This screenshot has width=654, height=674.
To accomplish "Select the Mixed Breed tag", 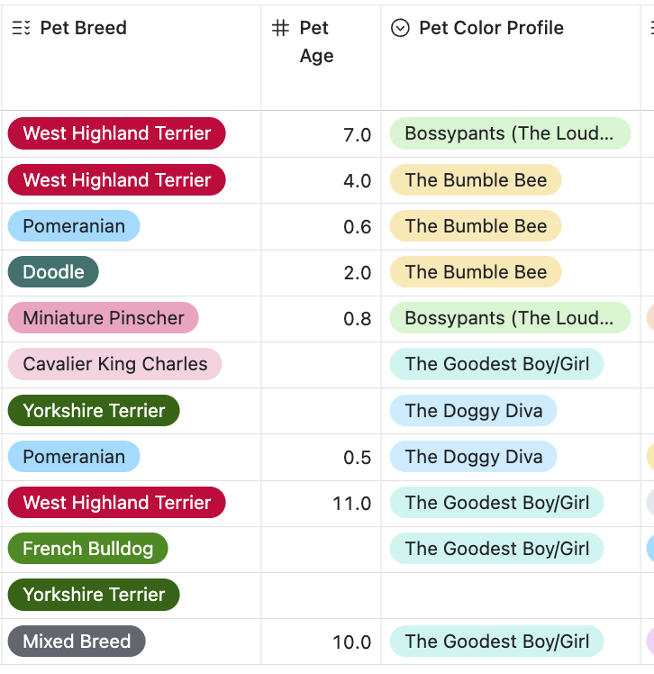I will point(76,642).
